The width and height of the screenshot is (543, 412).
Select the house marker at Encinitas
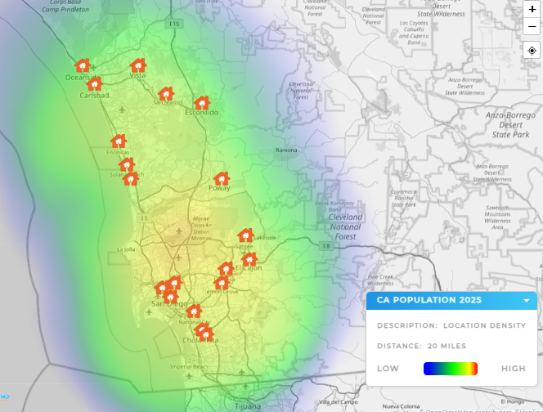[x=119, y=141]
